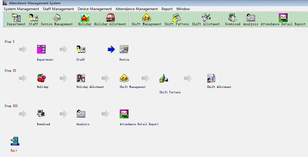The width and height of the screenshot is (308, 157).
Task: Click the blue Shift Management link
Action: pyautogui.click(x=132, y=87)
